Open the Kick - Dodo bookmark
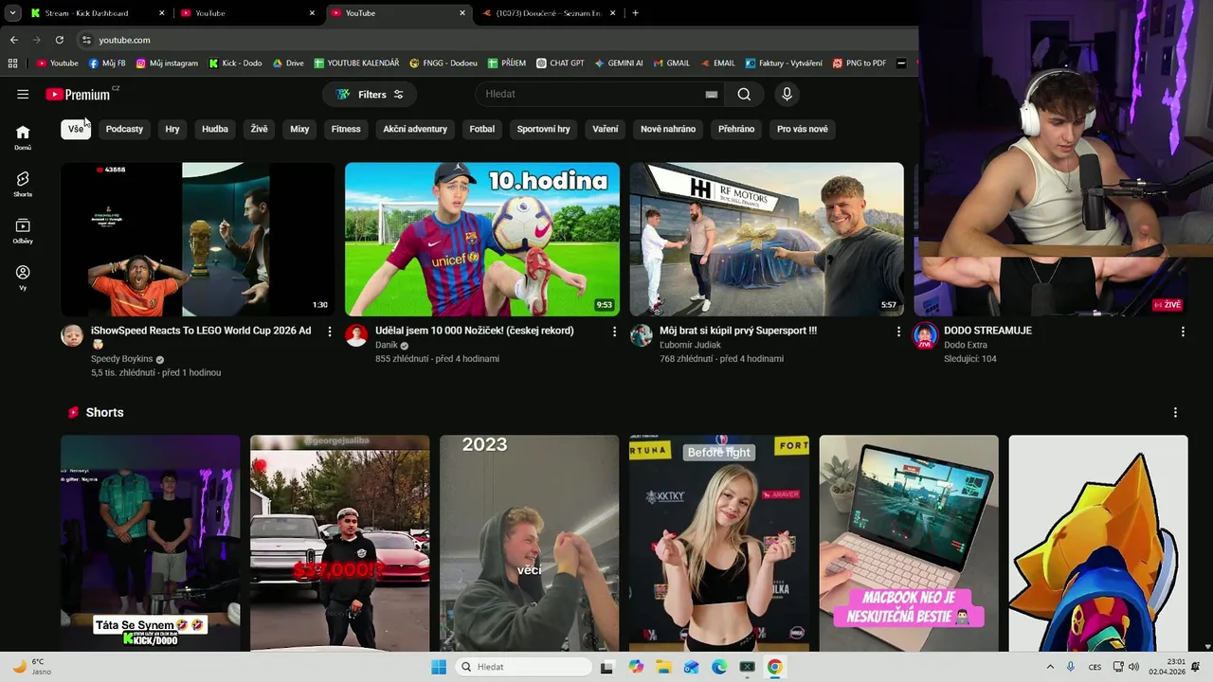Viewport: 1213px width, 682px height. (x=234, y=63)
